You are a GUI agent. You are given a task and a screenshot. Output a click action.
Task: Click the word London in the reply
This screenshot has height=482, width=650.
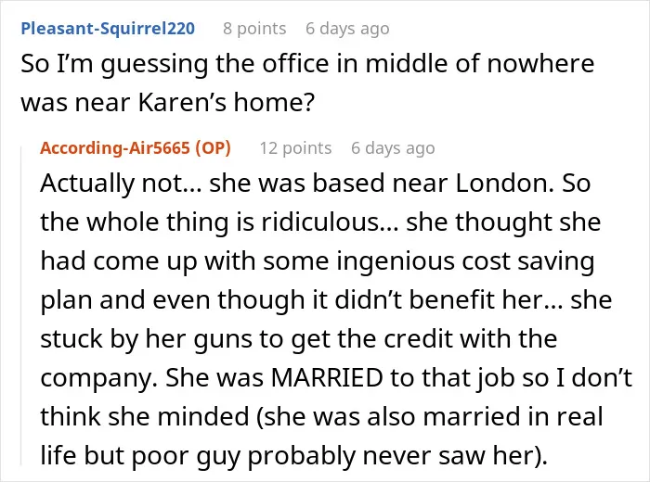click(504, 183)
